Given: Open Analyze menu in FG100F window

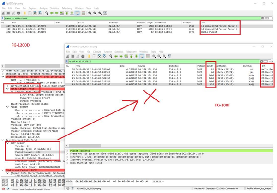Looking at the screenshot, I should click(108, 52).
